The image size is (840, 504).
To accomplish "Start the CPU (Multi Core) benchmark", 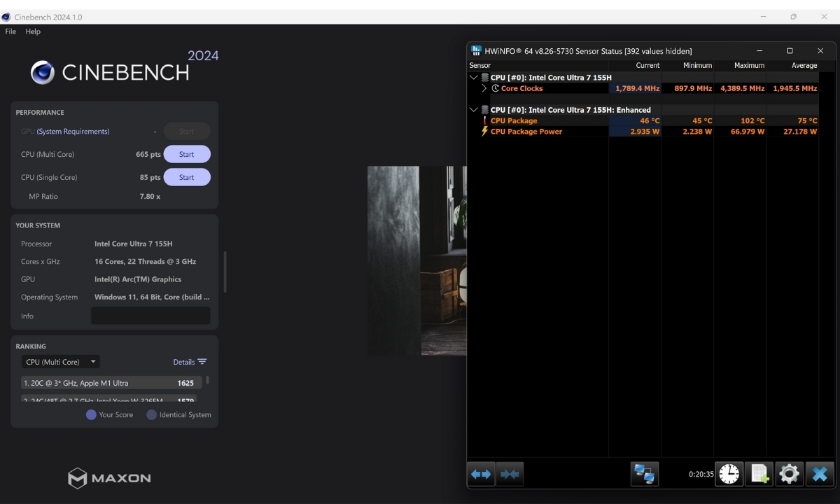I will [187, 154].
